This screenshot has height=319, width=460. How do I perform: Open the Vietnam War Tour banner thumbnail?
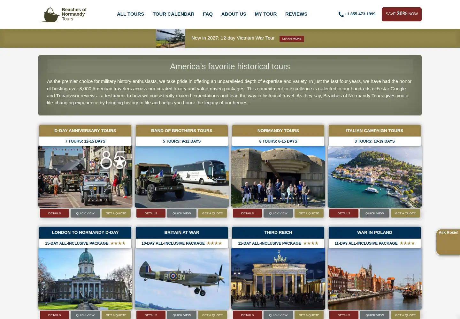[171, 38]
